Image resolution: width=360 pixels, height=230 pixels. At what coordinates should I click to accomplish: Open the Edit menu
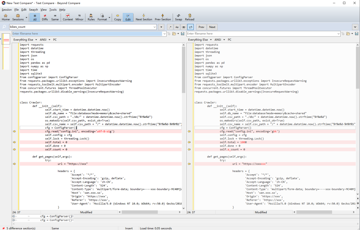[x=24, y=10]
